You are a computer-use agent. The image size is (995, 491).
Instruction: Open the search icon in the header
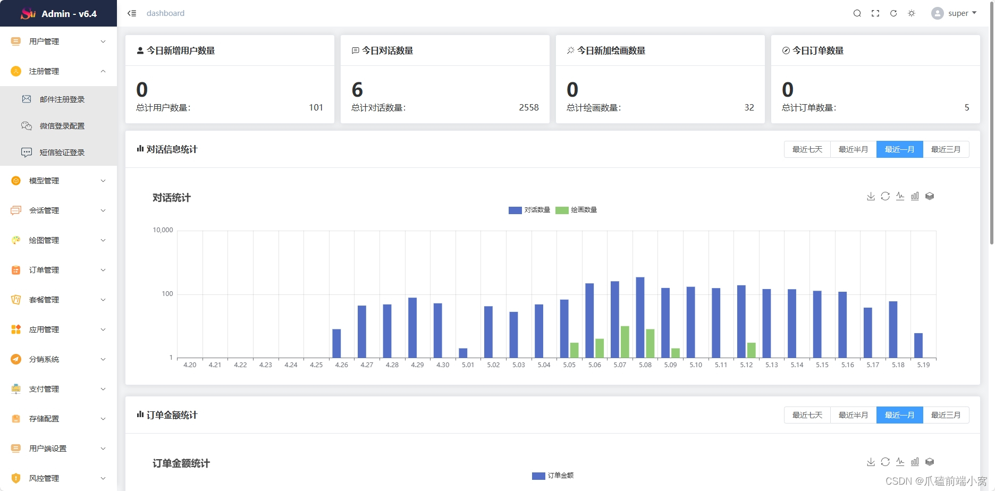[857, 13]
